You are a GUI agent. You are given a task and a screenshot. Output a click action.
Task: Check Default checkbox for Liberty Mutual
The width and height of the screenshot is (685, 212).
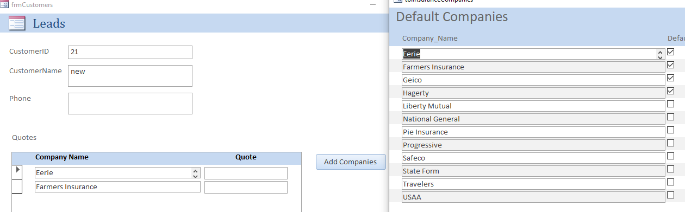coord(670,104)
